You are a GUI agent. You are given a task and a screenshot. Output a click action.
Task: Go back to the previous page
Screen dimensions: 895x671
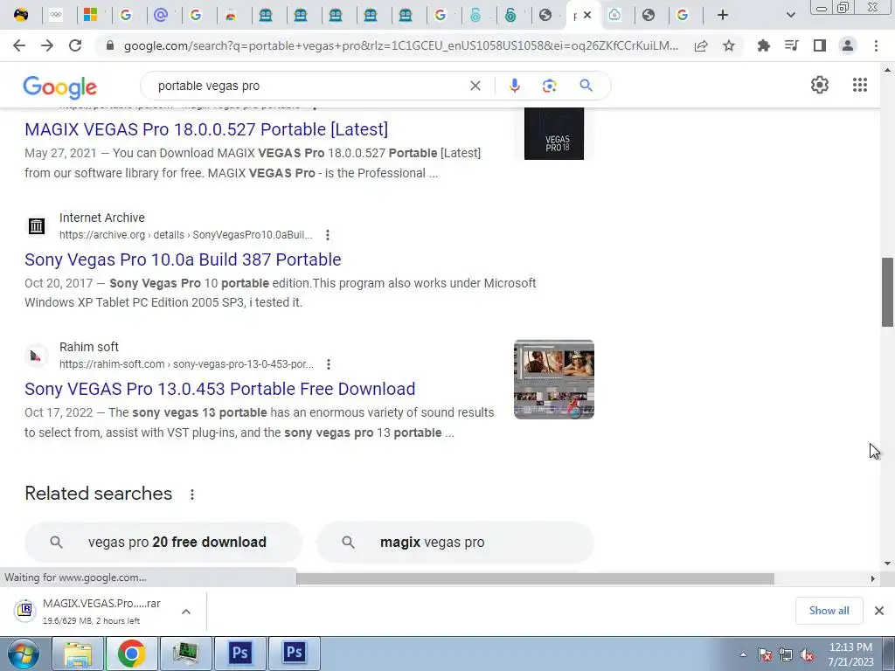pos(19,45)
